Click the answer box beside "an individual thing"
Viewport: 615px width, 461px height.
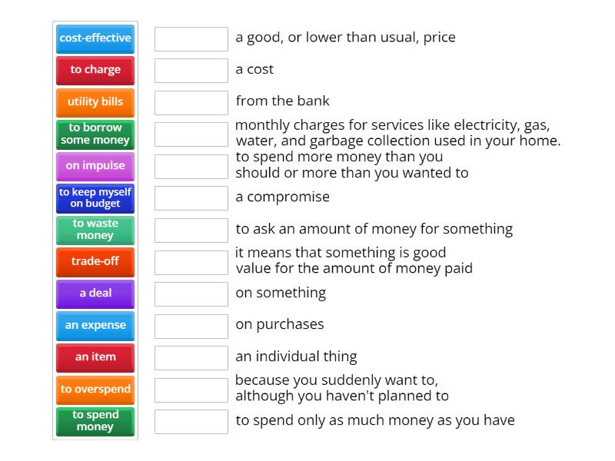191,357
